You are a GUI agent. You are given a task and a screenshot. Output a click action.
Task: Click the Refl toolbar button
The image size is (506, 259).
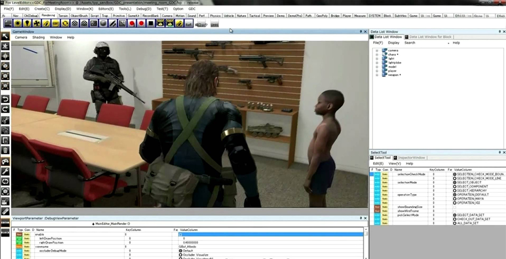pyautogui.click(x=189, y=23)
